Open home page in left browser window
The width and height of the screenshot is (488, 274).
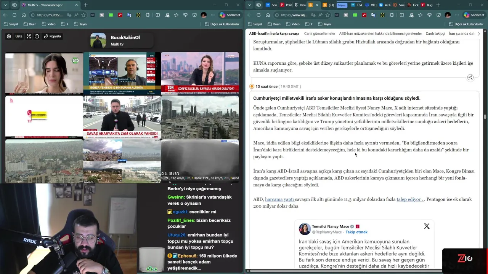coord(24,15)
